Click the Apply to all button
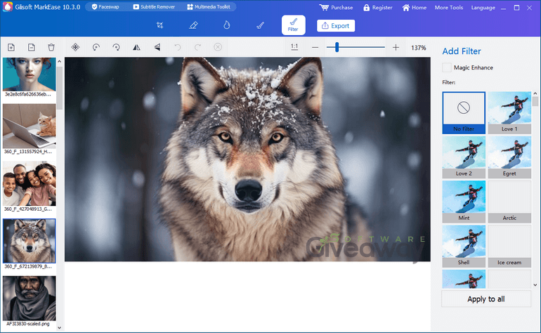The image size is (541, 333). (x=486, y=299)
